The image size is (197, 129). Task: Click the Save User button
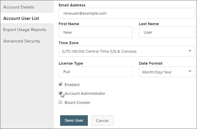[74, 121]
